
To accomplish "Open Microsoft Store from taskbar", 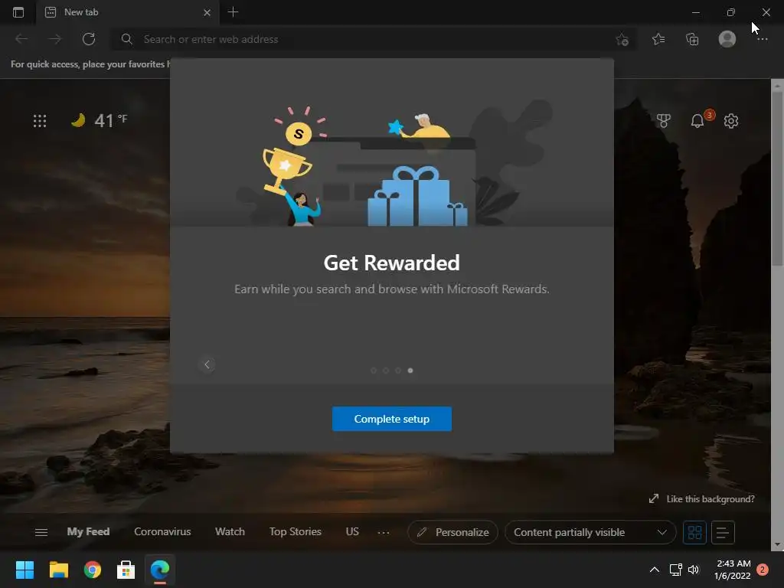I will pyautogui.click(x=126, y=570).
